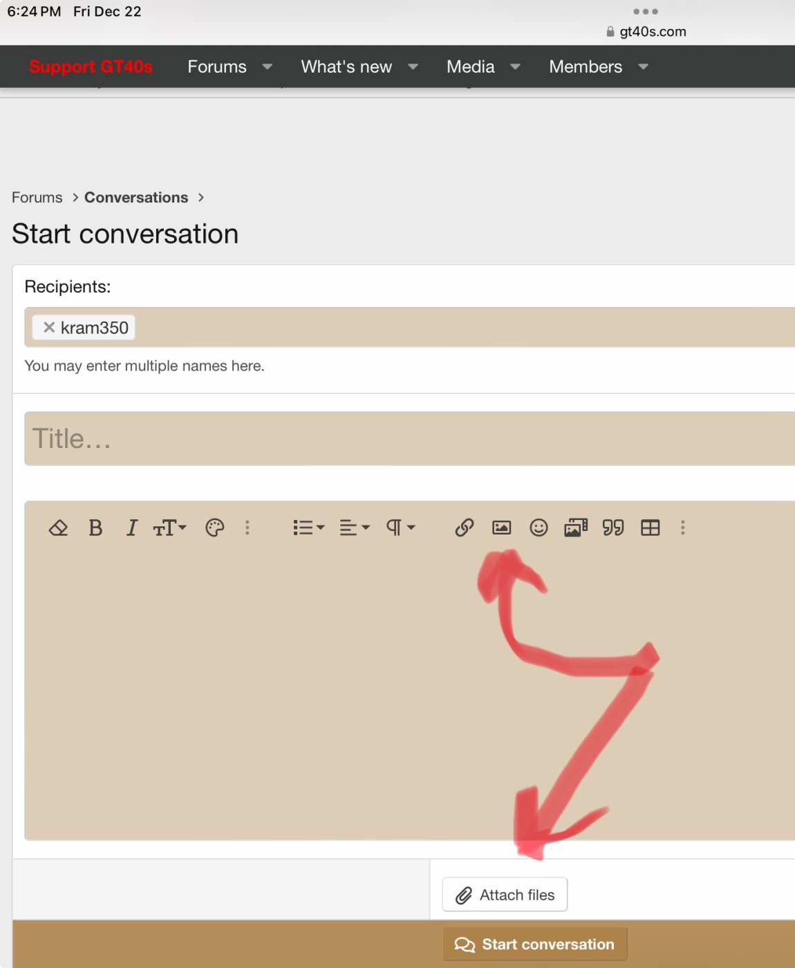Click the Recipients input field
Image resolution: width=795 pixels, height=968 pixels.
pyautogui.click(x=409, y=328)
